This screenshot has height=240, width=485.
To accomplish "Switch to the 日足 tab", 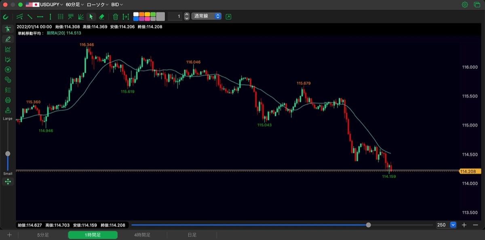I will (x=192, y=235).
